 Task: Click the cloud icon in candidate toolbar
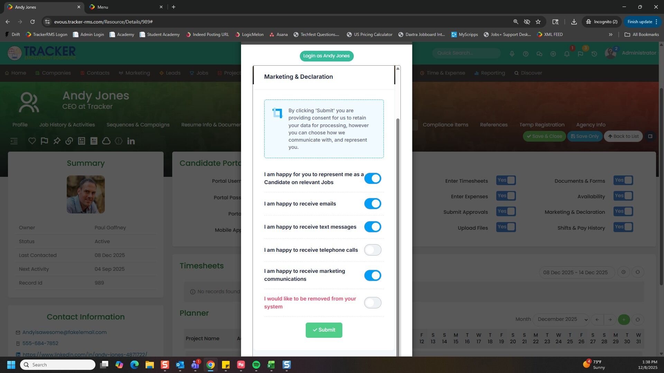106,141
